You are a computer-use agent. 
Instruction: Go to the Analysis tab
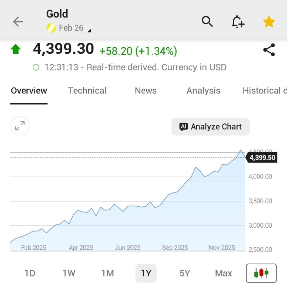203,91
